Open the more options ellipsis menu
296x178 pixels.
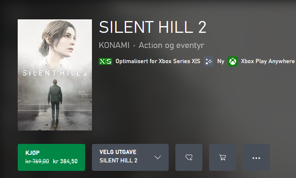click(x=256, y=157)
